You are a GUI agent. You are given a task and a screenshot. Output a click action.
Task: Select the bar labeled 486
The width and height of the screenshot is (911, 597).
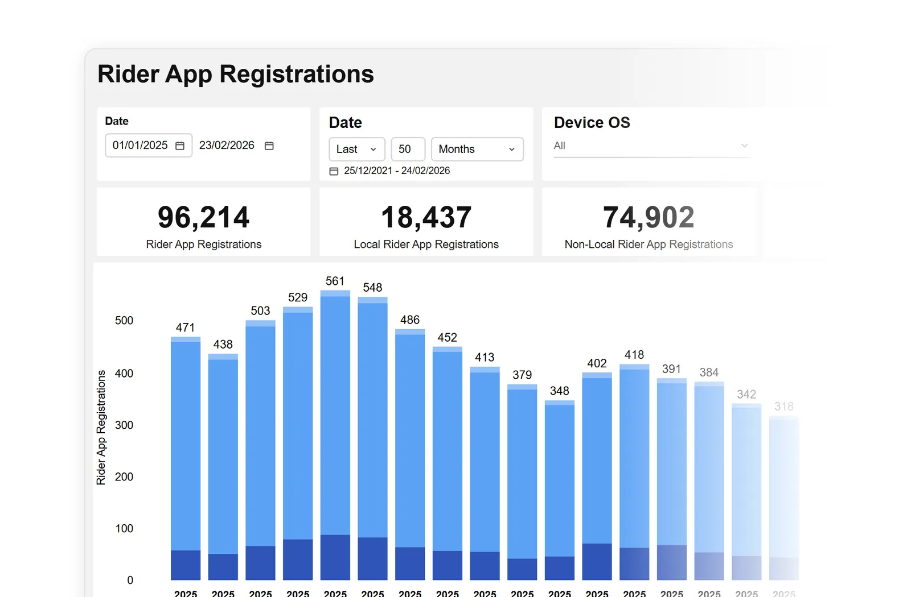[x=410, y=454]
